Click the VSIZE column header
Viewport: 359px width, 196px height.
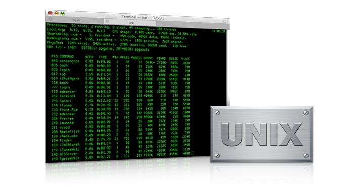pos(185,59)
